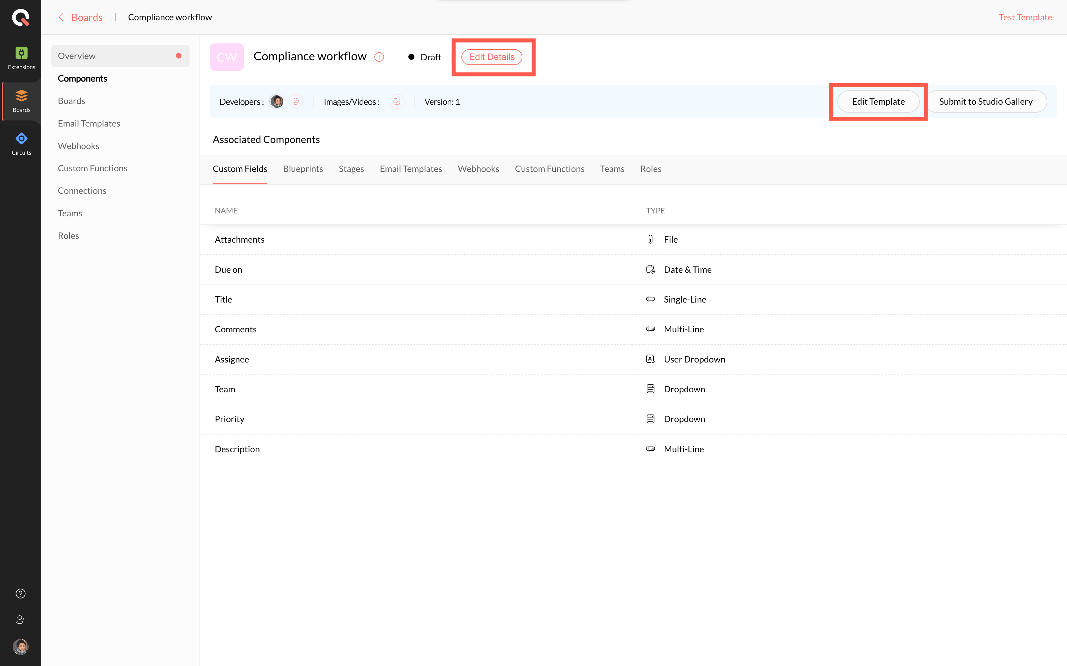Open the Stages tab
This screenshot has height=666, width=1067.
tap(351, 169)
